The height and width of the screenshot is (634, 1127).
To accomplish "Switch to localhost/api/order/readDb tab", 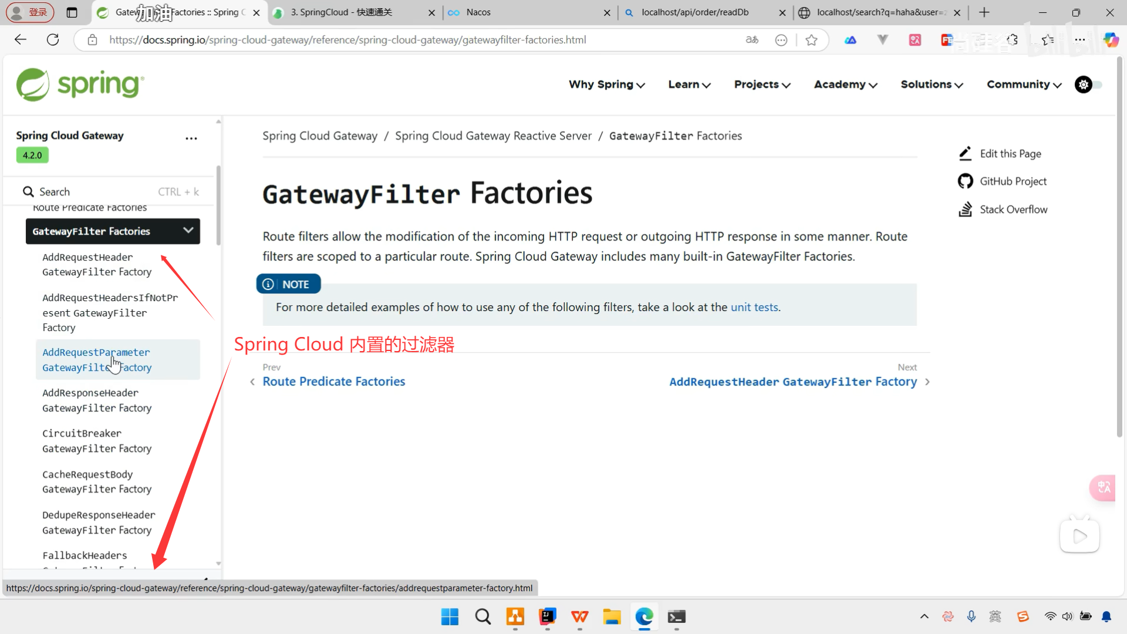I will [x=695, y=12].
